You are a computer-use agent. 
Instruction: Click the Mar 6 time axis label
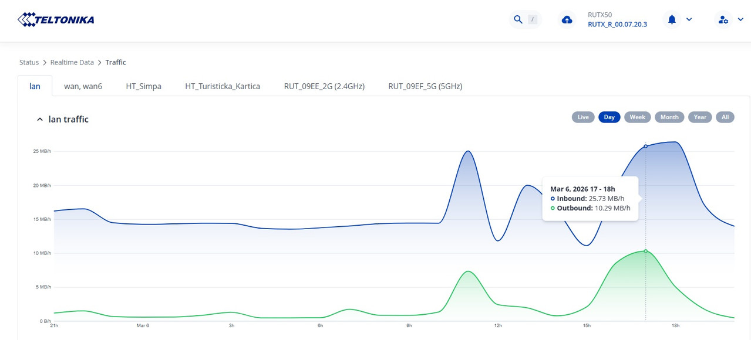tap(143, 326)
